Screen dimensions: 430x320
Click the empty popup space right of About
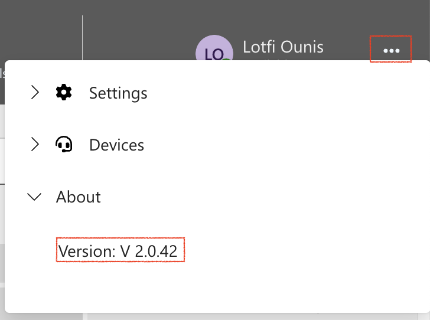(263, 197)
